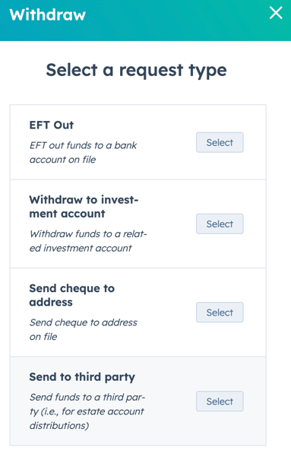The height and width of the screenshot is (457, 291).
Task: Pick Select for Send to third party
Action: (220, 401)
